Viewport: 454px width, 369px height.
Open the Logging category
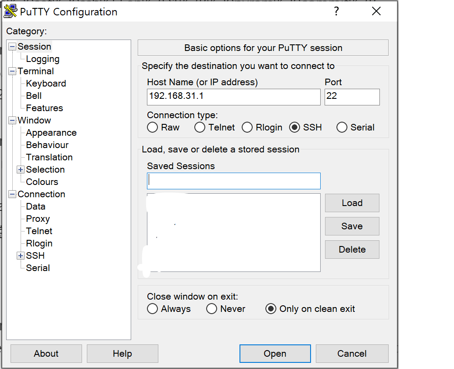pos(43,59)
